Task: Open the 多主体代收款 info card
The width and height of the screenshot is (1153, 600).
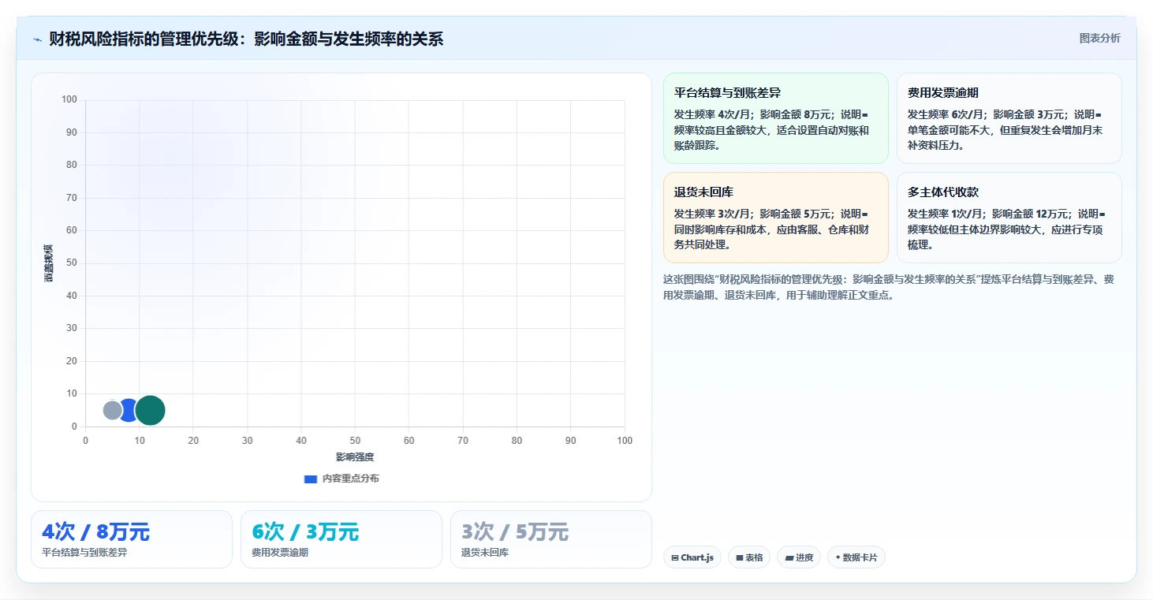Action: click(x=1009, y=218)
